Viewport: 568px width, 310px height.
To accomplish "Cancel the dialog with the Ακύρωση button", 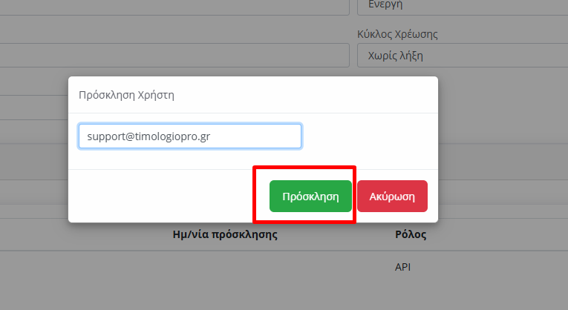I will coord(392,196).
